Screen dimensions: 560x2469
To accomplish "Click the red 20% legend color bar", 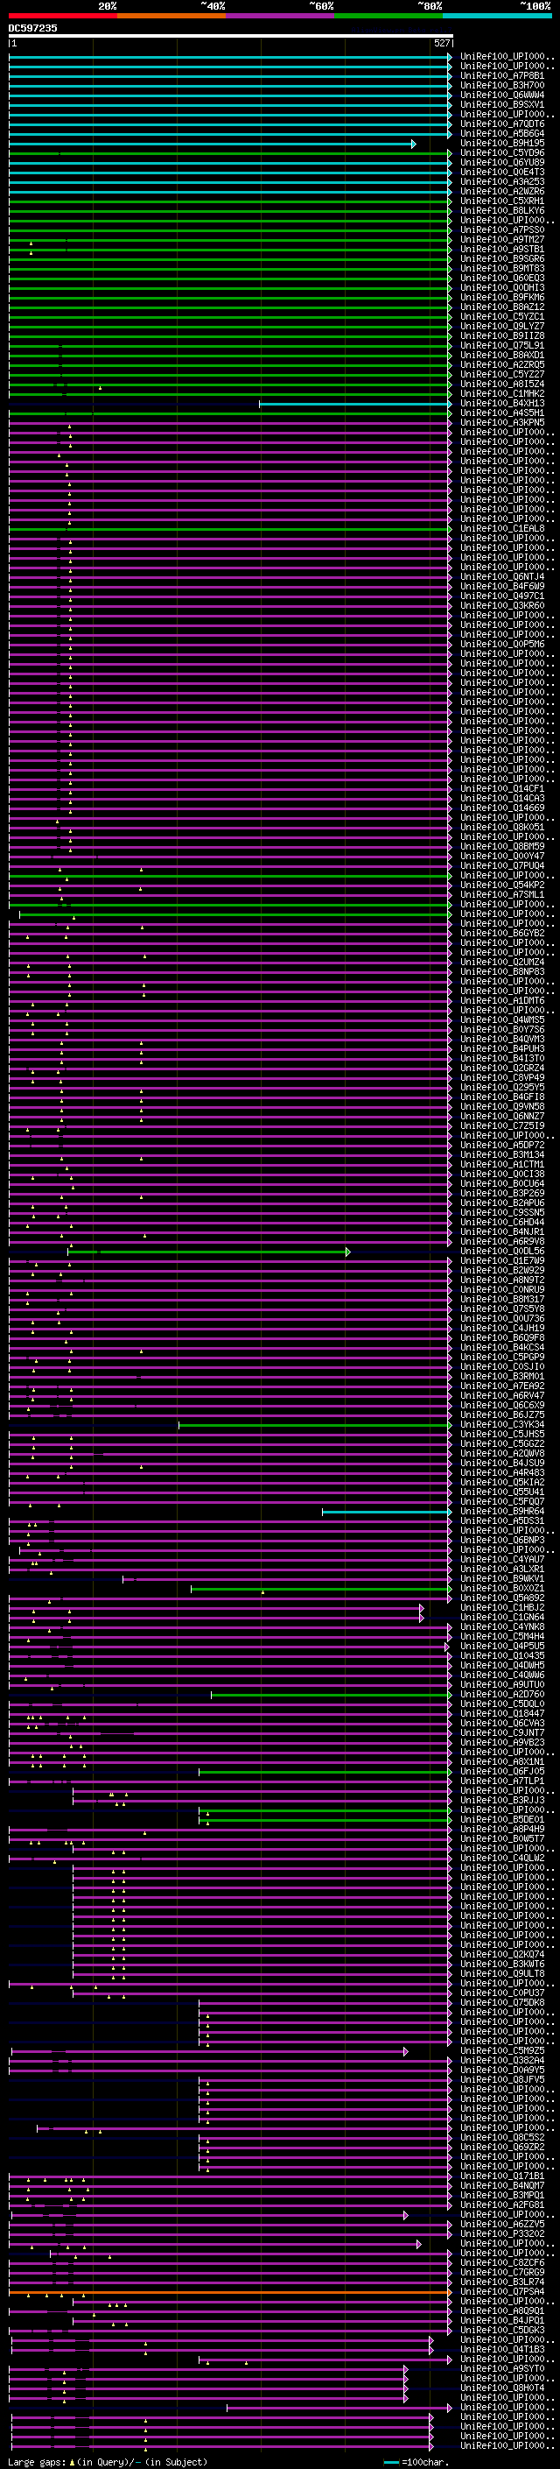I will [x=63, y=16].
